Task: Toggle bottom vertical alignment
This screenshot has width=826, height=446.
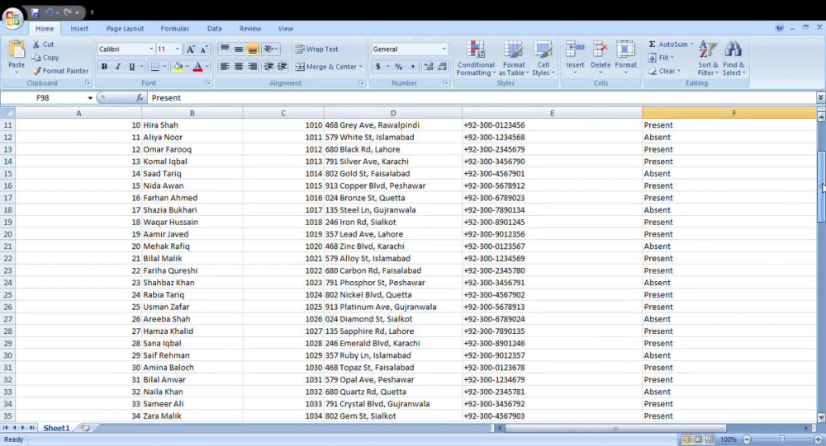Action: (x=252, y=49)
